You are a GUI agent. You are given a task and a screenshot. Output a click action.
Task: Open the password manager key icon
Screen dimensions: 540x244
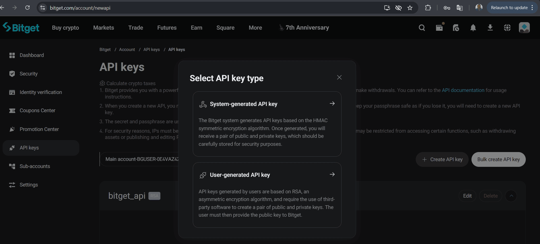(447, 8)
